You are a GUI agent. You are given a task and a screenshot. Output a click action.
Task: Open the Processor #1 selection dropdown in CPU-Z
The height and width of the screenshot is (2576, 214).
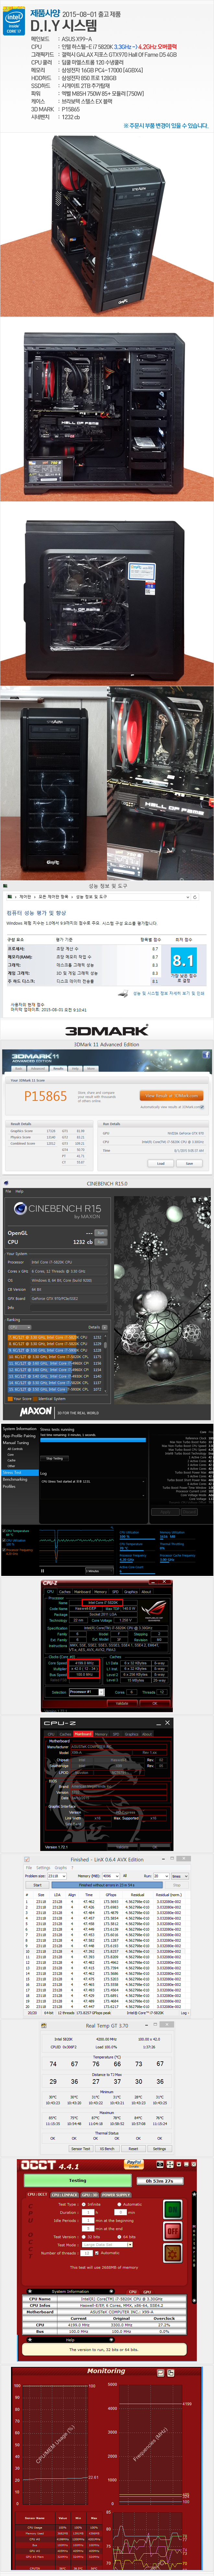pyautogui.click(x=87, y=1692)
